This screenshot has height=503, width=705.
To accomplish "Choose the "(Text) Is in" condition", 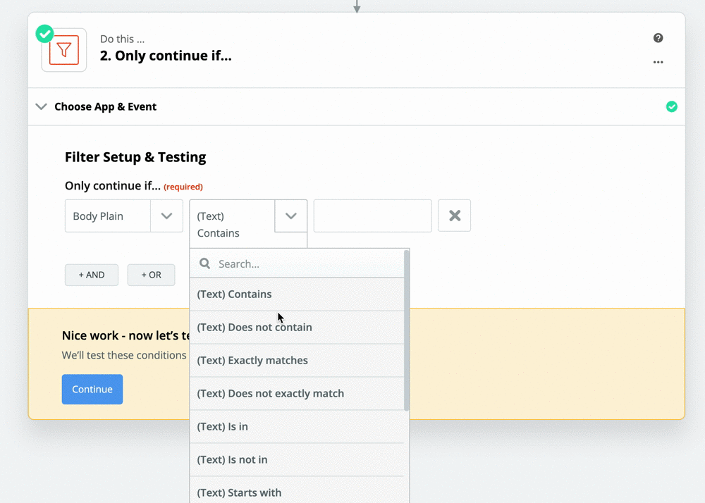I will (222, 426).
